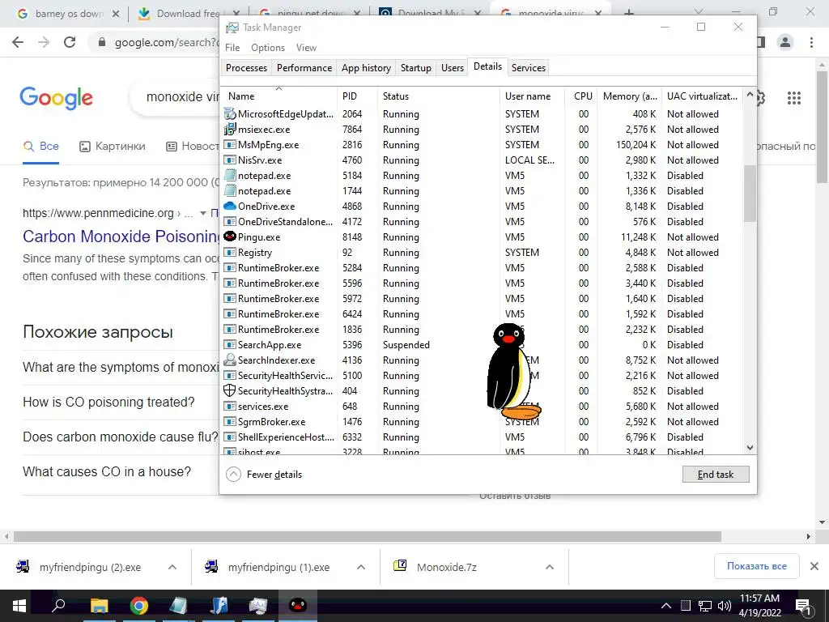Switch to Chrome from the taskbar
Screen dimensions: 829x622
139,606
